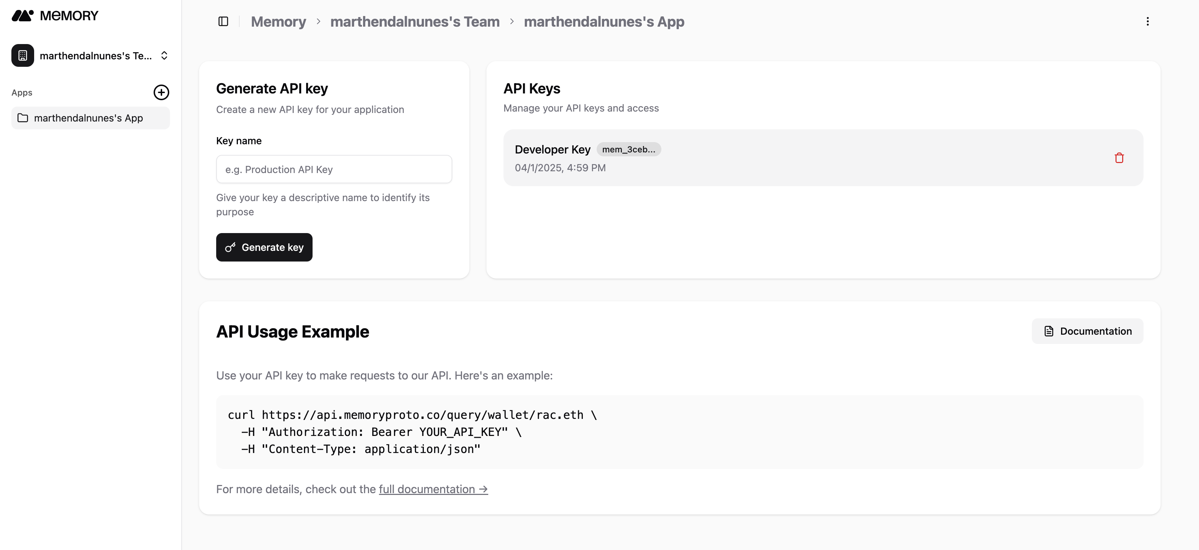Focus the Key name input field
The height and width of the screenshot is (550, 1199).
(x=334, y=169)
